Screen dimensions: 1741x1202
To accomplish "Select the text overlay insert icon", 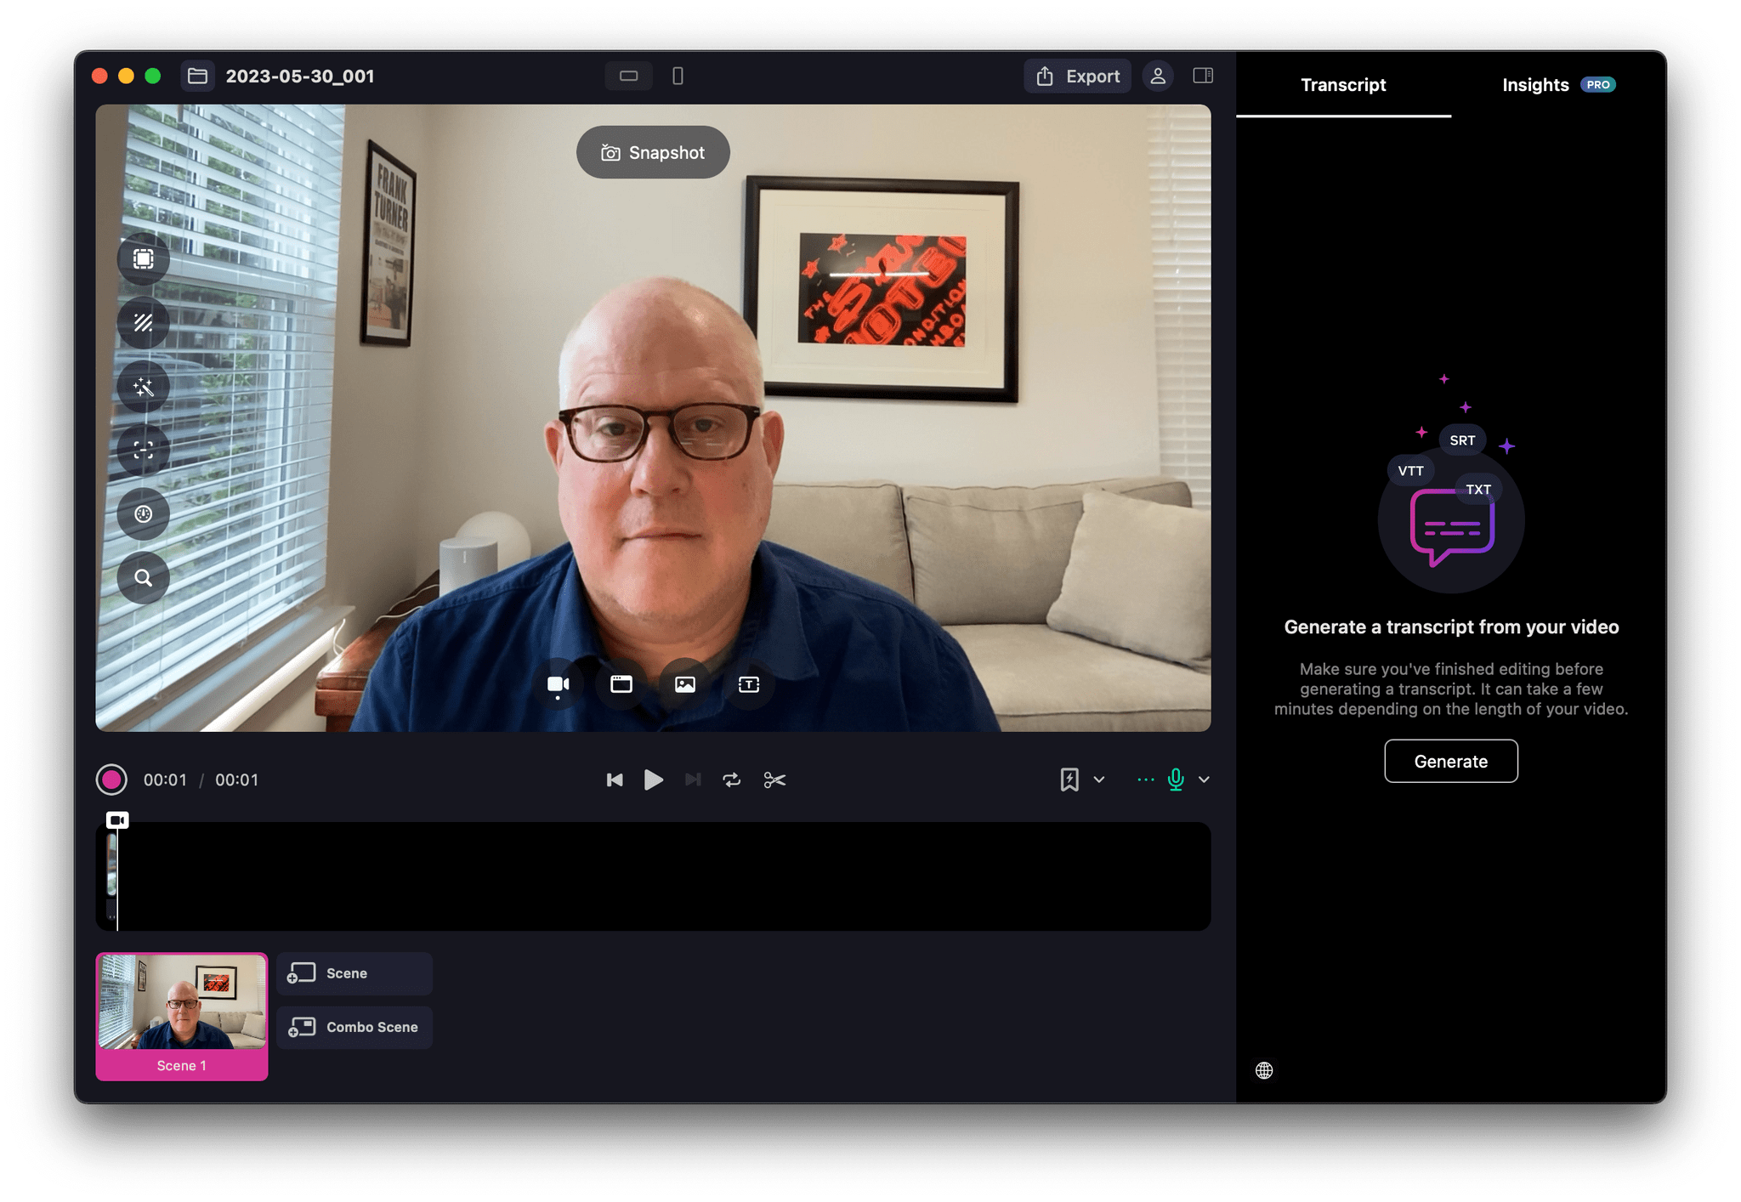I will tap(747, 685).
